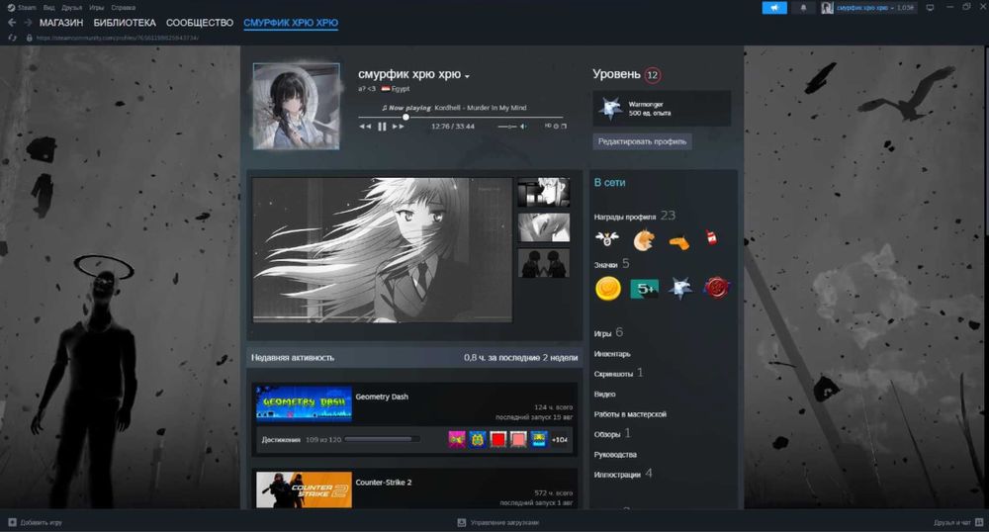
Task: Open the Geometry Dash game banner
Action: (304, 403)
